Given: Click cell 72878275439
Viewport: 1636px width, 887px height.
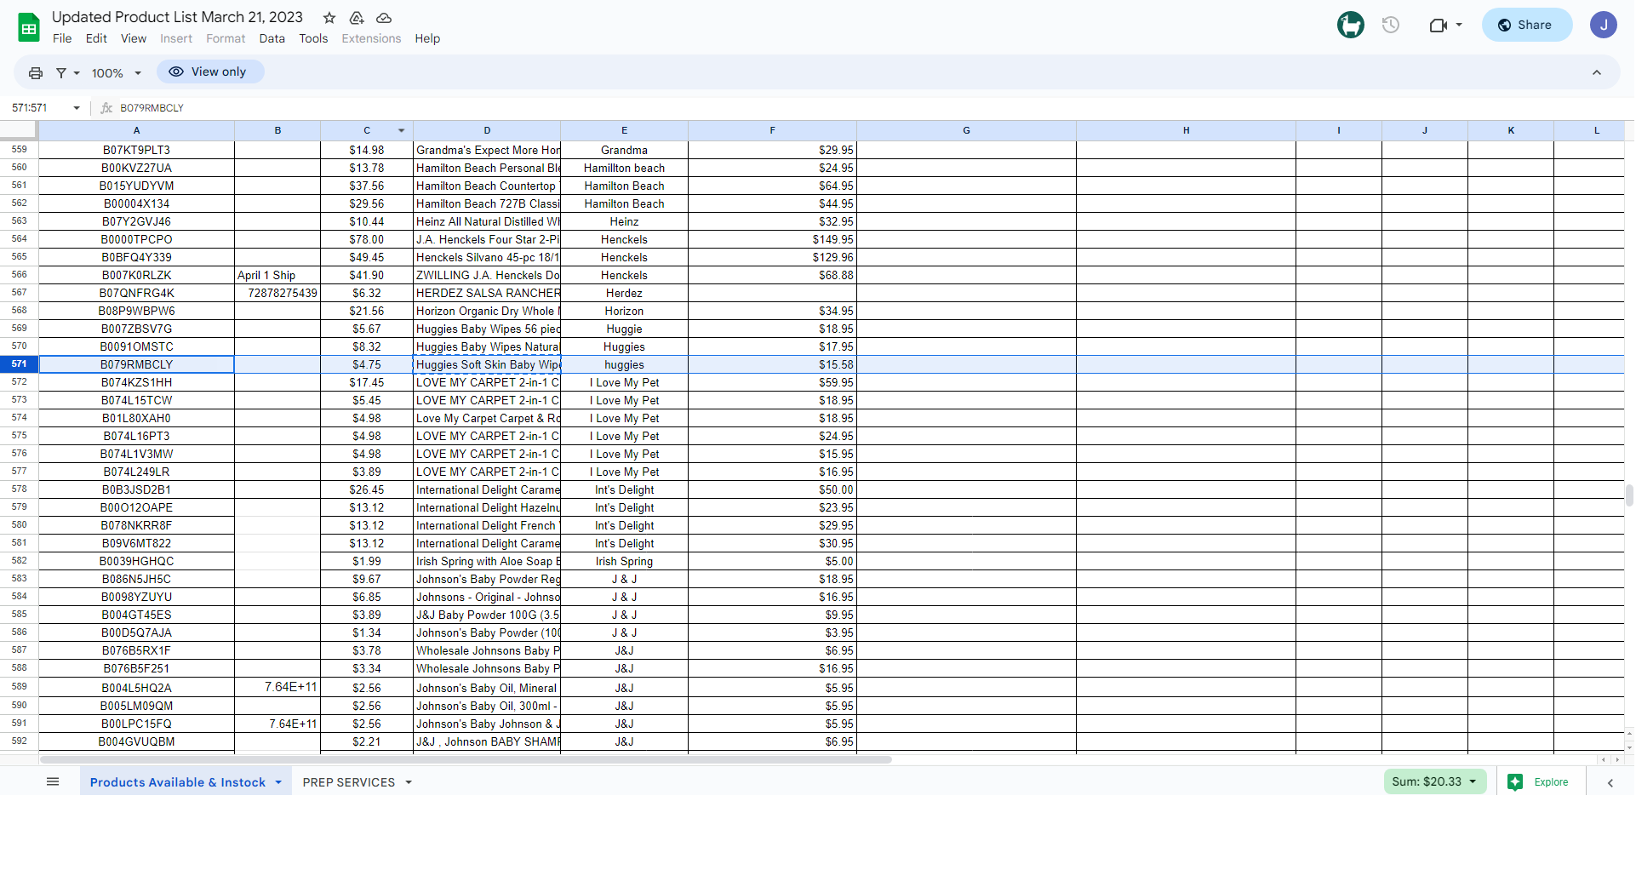Looking at the screenshot, I should coord(277,293).
